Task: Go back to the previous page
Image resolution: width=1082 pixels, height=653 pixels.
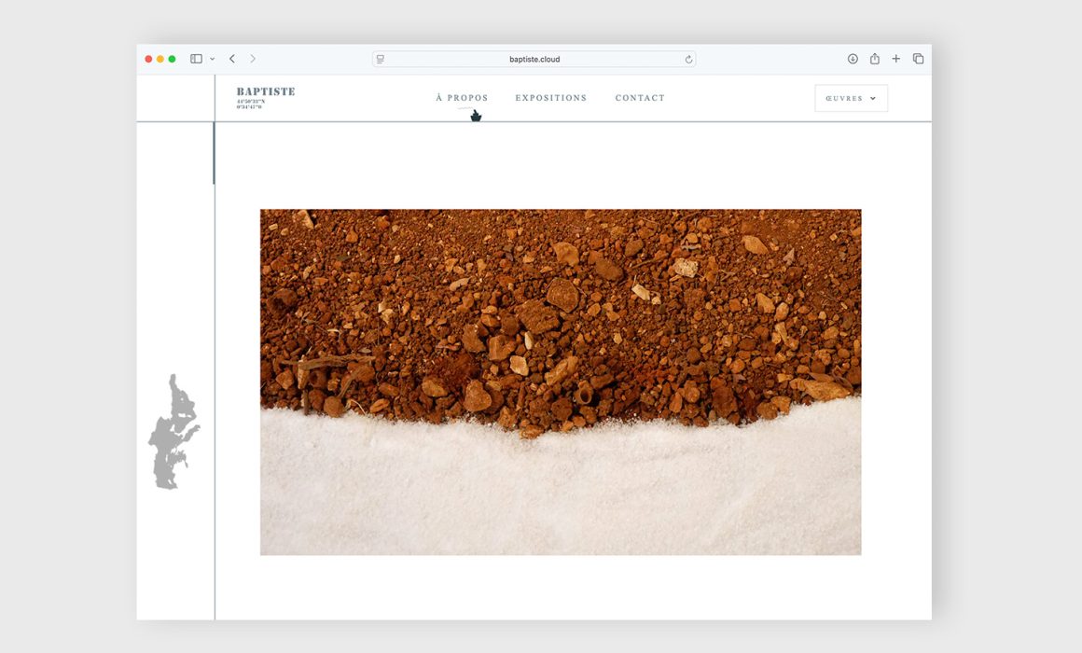Action: 232,59
